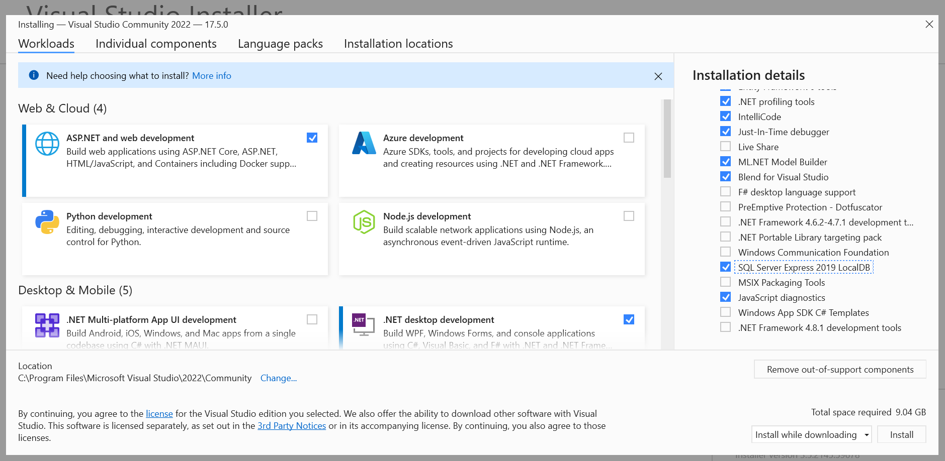The image size is (945, 461).
Task: Enable the Live Share component
Action: click(x=726, y=146)
